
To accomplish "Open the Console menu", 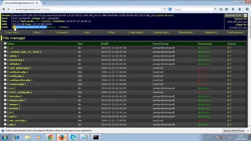I will (x=62, y=32).
